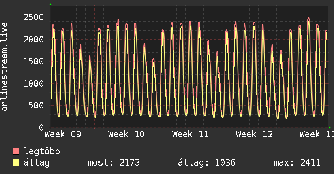Click the 1000 Y-axis tick label
The width and height of the screenshot is (334, 174).
coord(33,83)
